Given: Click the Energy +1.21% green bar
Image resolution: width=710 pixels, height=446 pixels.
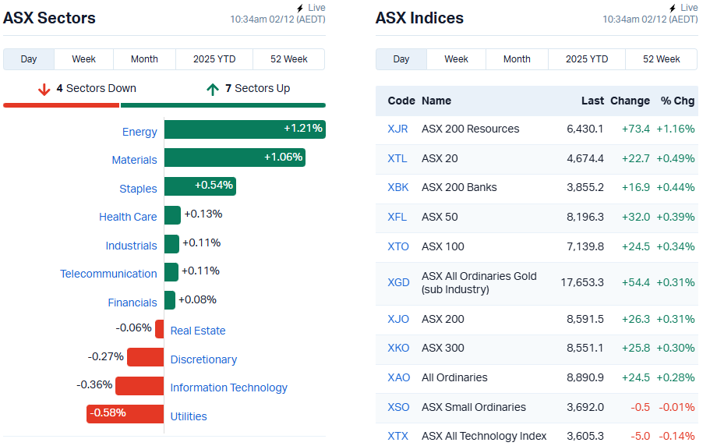Looking at the screenshot, I should [x=245, y=129].
